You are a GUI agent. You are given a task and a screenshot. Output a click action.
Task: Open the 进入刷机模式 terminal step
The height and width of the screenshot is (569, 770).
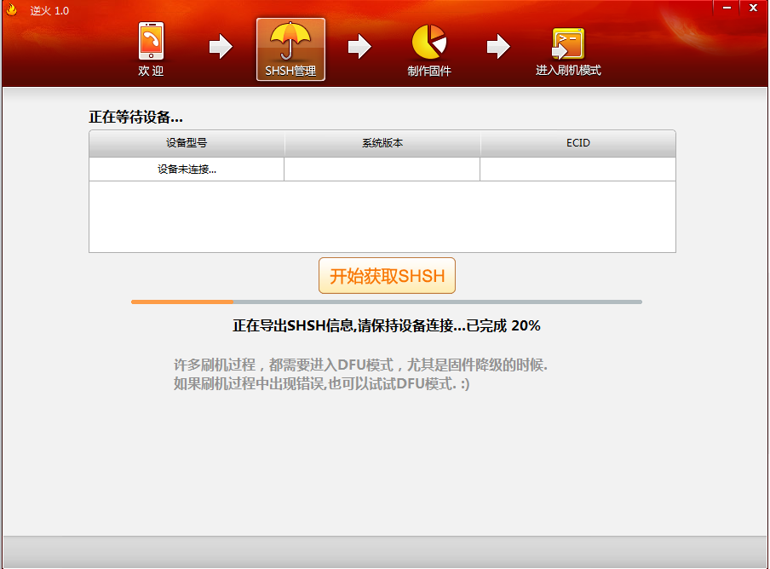click(x=568, y=52)
